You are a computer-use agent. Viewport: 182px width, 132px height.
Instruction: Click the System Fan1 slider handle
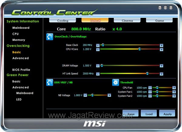pyautogui.click(x=157, y=92)
